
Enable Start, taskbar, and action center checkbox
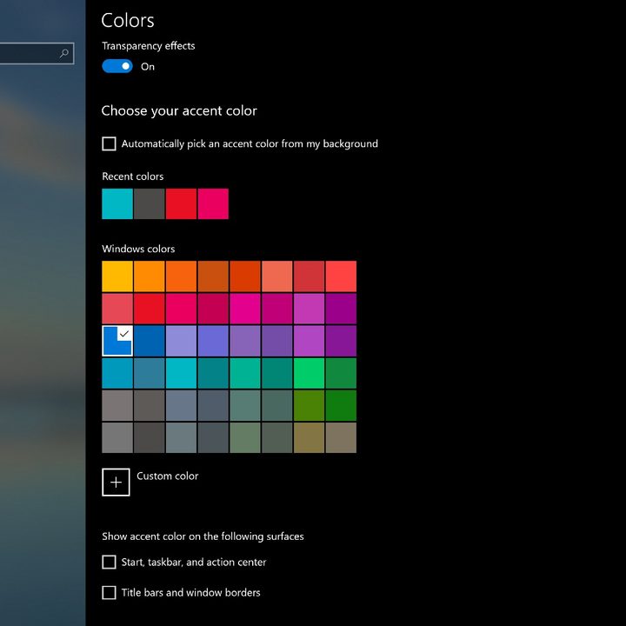[109, 563]
